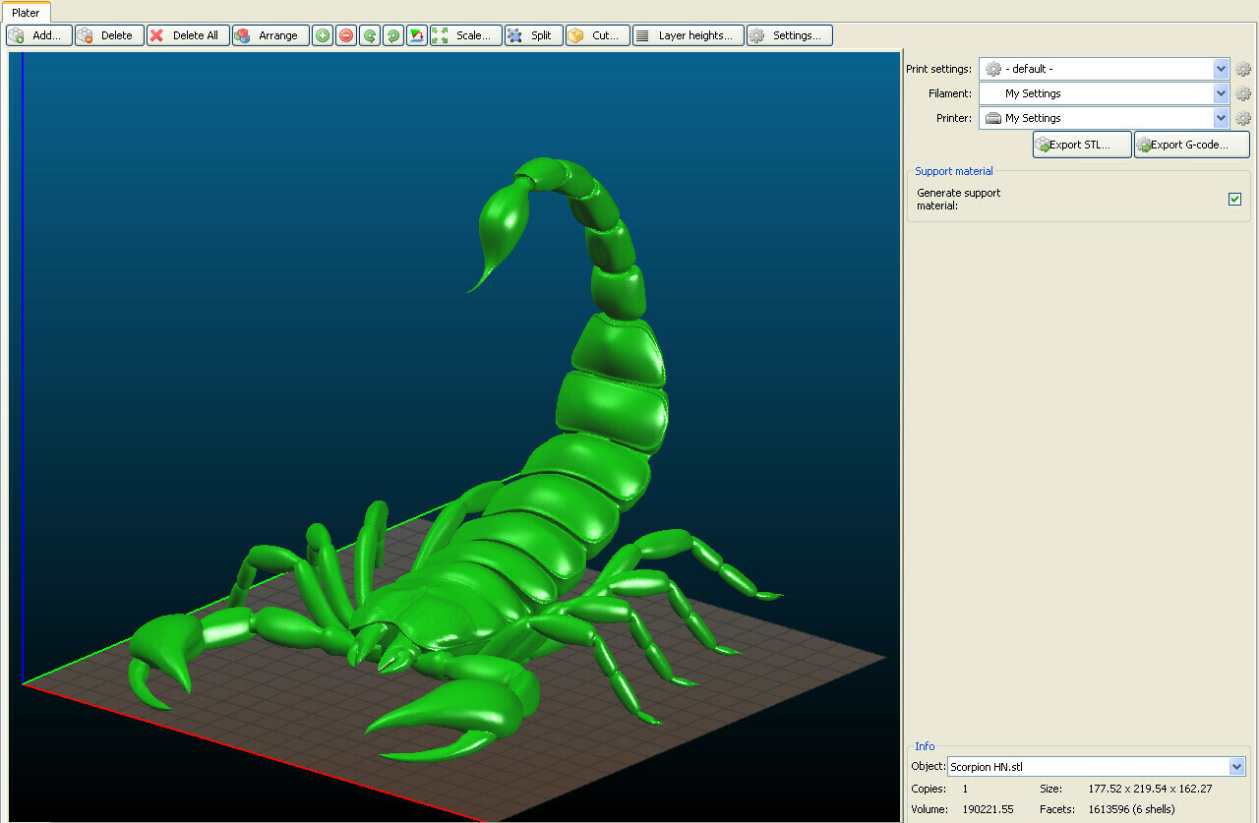Open Filament settings gear editor icon
Image resolution: width=1259 pixels, height=823 pixels.
pyautogui.click(x=1243, y=93)
